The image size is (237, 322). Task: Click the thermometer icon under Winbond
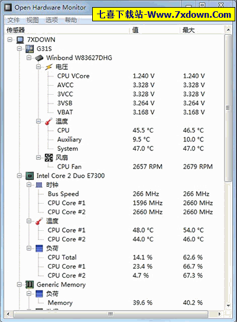pyautogui.click(x=48, y=121)
